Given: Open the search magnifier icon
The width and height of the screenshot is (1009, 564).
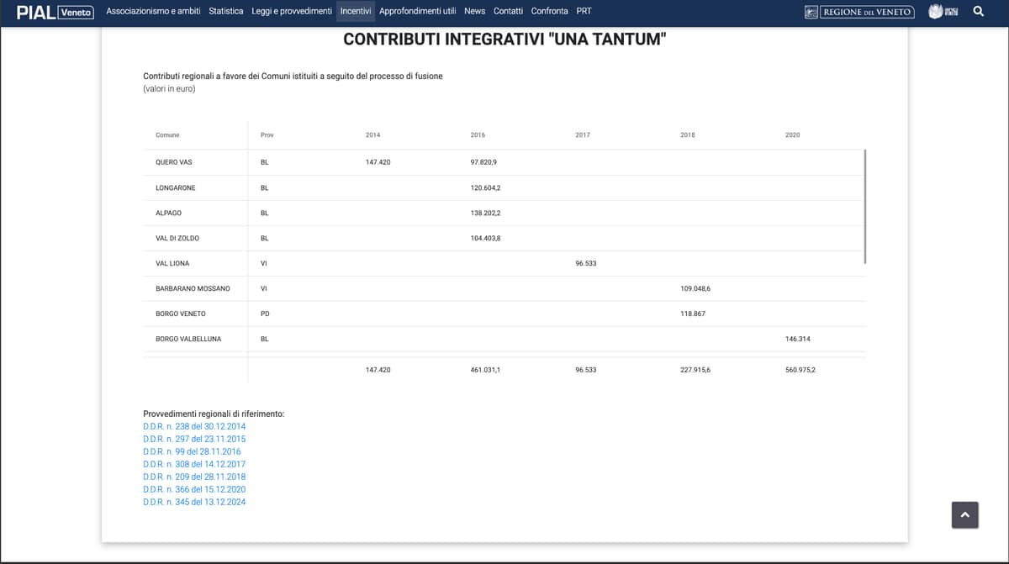Looking at the screenshot, I should [978, 12].
